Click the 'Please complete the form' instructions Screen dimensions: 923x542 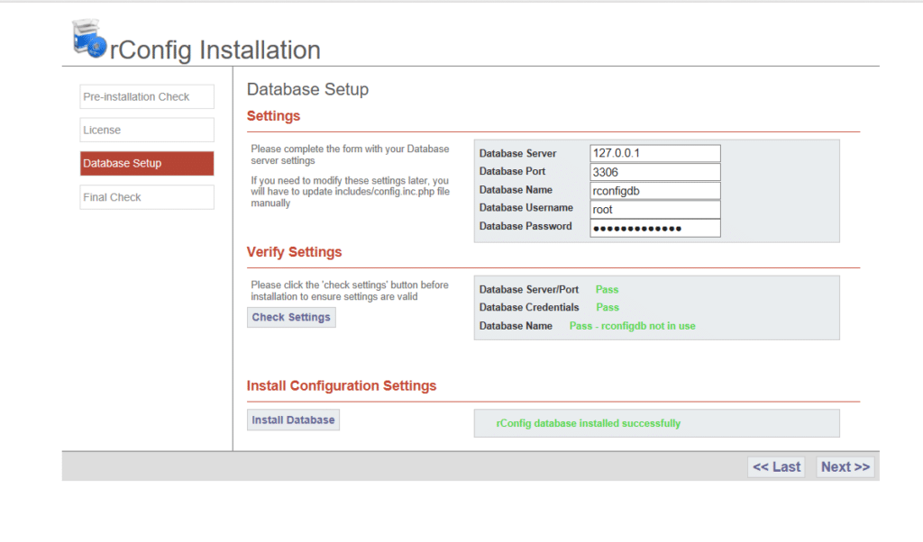click(350, 155)
